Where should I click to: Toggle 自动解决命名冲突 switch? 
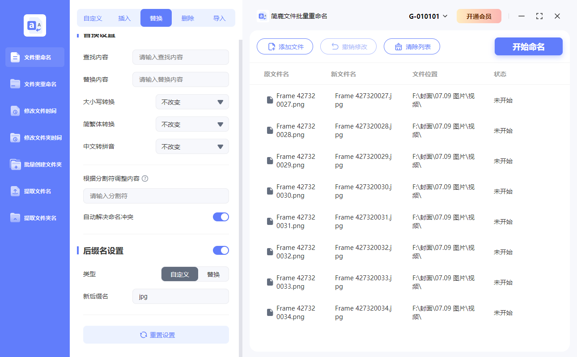(221, 217)
